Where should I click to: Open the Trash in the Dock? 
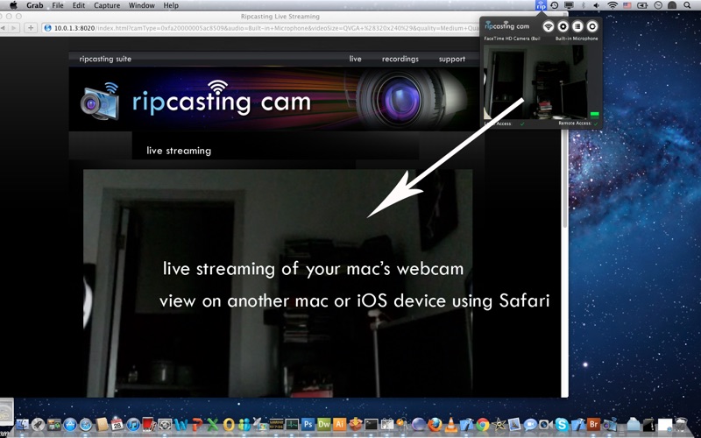(681, 424)
